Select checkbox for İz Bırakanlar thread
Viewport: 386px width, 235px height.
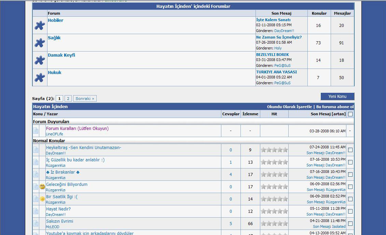pyautogui.click(x=350, y=174)
